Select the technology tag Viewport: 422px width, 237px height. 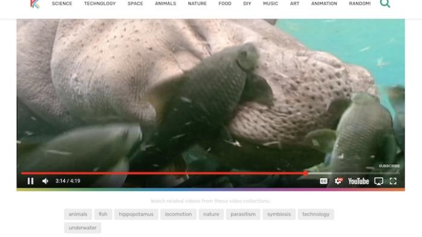pyautogui.click(x=316, y=214)
